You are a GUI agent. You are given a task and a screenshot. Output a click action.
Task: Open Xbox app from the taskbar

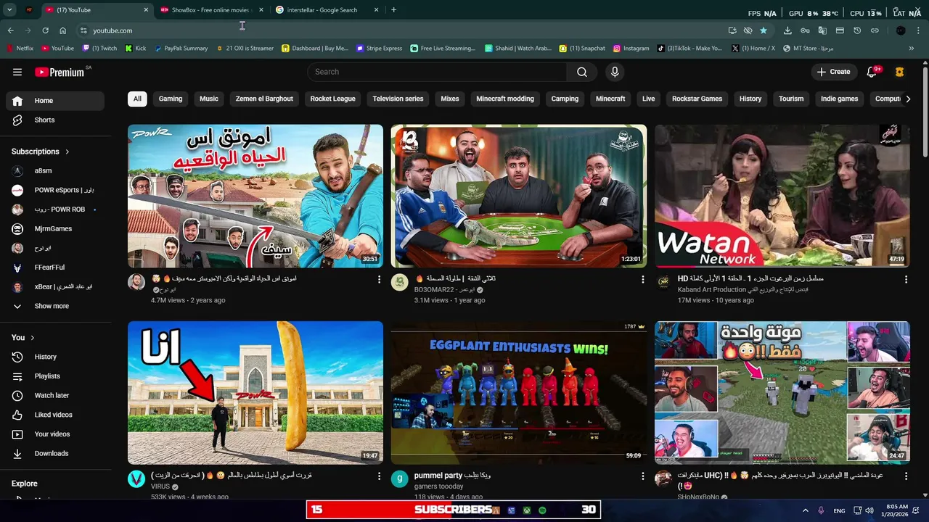click(x=526, y=510)
